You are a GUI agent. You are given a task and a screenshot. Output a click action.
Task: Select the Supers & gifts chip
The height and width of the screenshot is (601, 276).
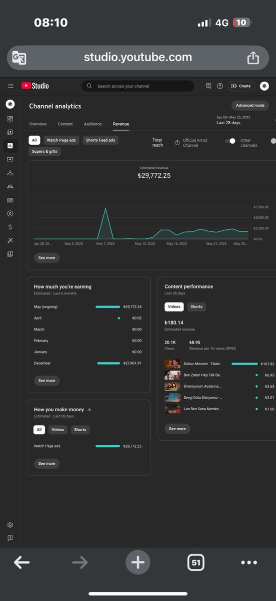[44, 151]
